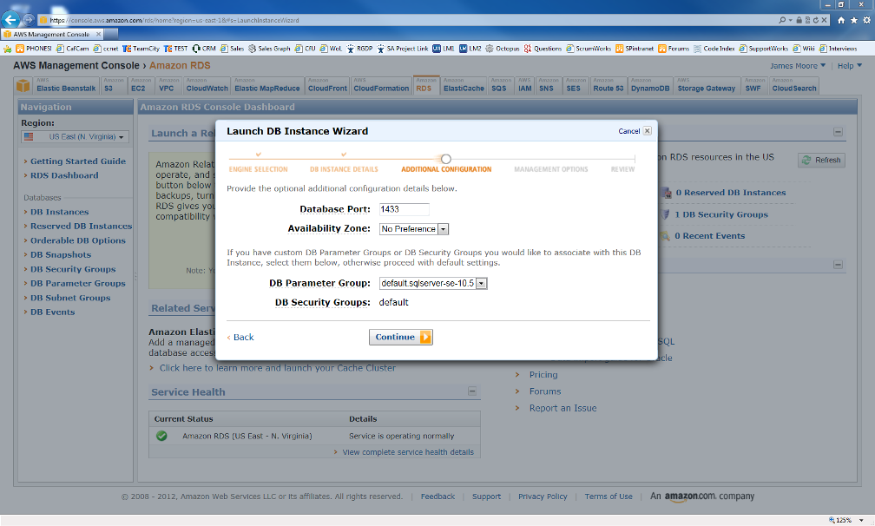Click the Additional Configuration step marker
The image size is (875, 526).
(446, 159)
